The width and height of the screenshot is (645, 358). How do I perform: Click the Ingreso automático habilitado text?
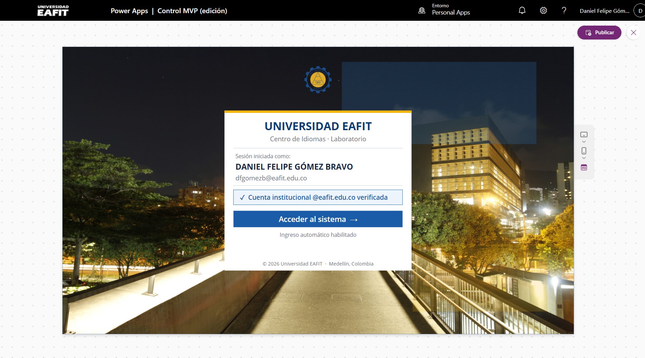click(x=318, y=235)
